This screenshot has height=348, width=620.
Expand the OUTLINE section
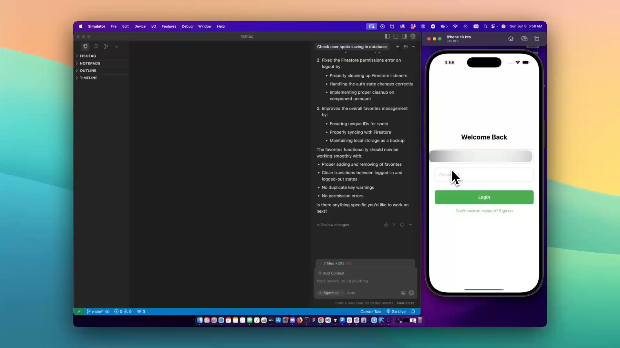[x=102, y=71]
